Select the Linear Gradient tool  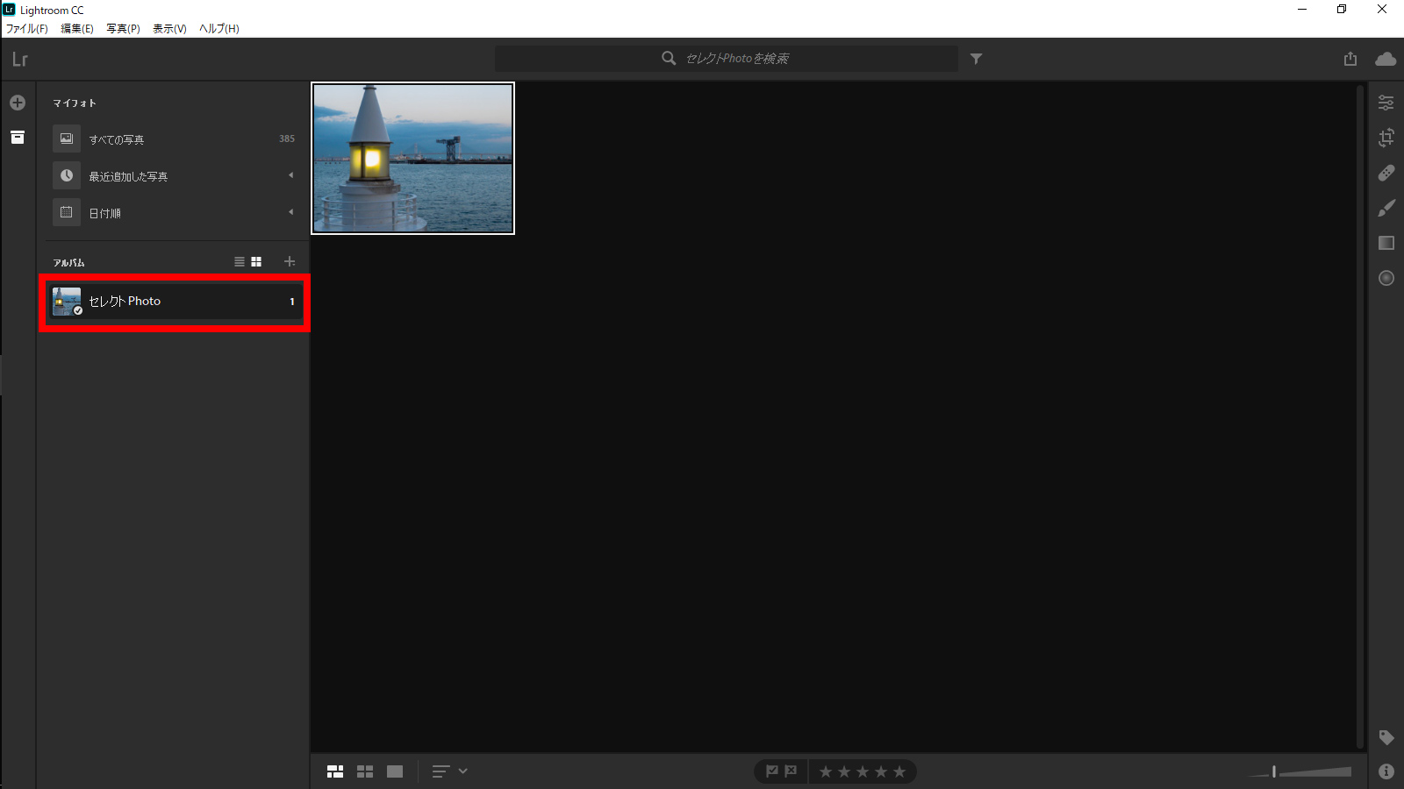[1386, 243]
